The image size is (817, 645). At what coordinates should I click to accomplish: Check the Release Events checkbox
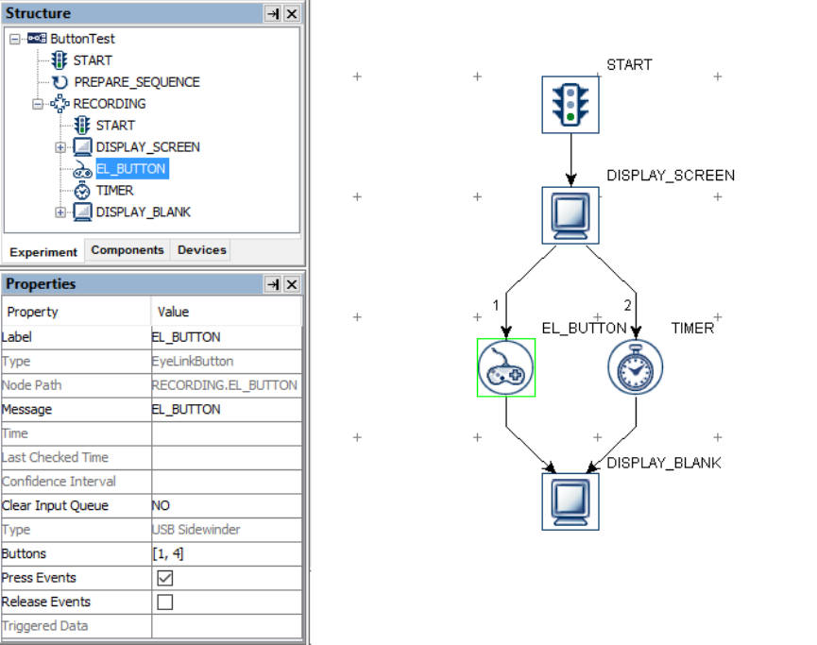[x=164, y=602]
